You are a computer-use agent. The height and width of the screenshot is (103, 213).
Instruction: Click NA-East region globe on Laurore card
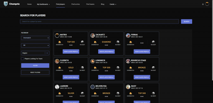tap(82, 93)
